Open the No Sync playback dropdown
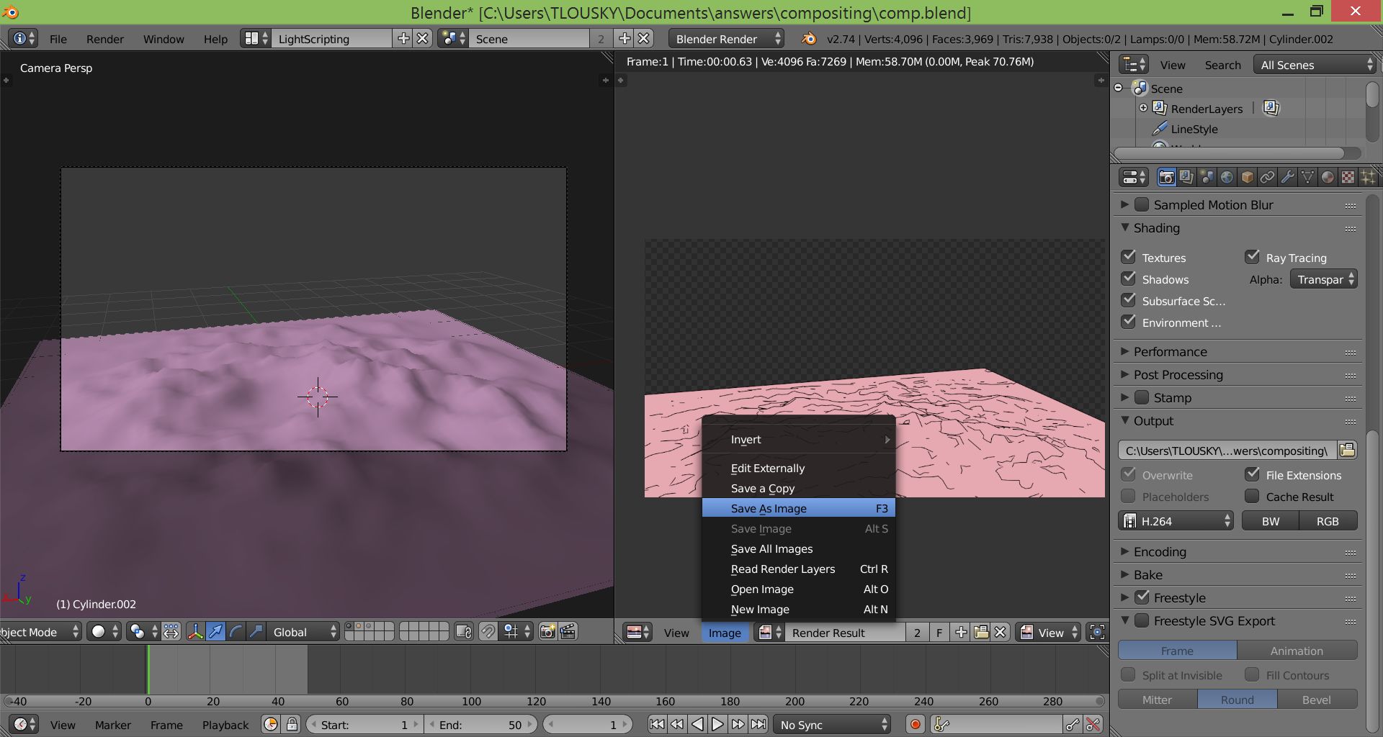Image resolution: width=1383 pixels, height=737 pixels. pyautogui.click(x=832, y=725)
